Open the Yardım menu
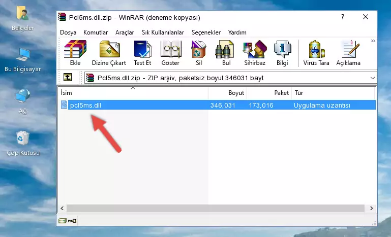391x237 pixels. pyautogui.click(x=237, y=32)
